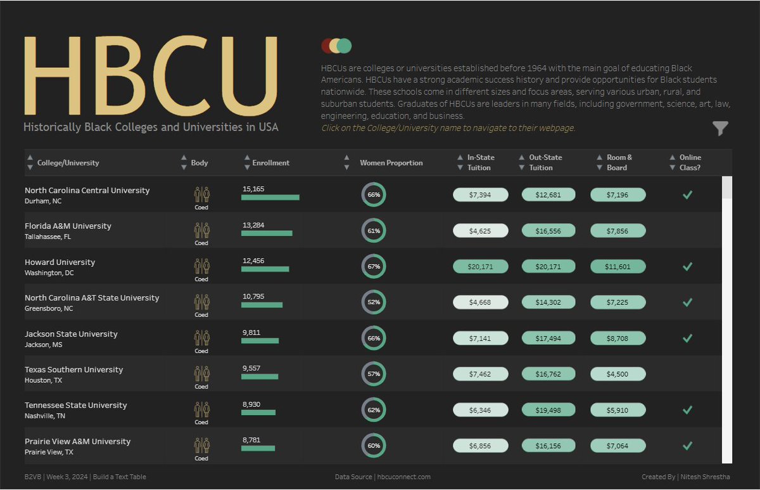Click enrollment bar for 13,284
The width and height of the screenshot is (760, 490).
pos(267,233)
